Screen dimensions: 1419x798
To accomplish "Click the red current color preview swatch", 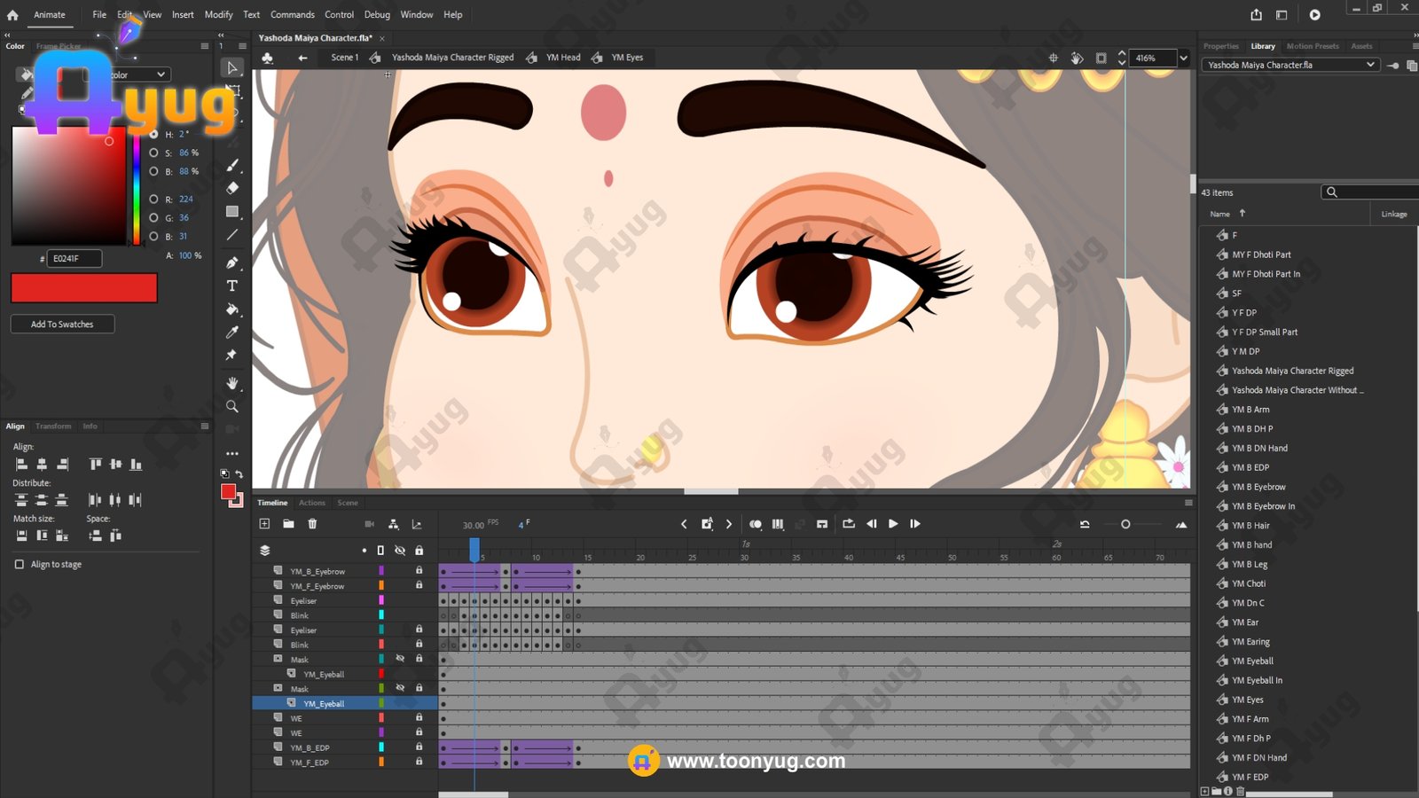I will point(84,288).
